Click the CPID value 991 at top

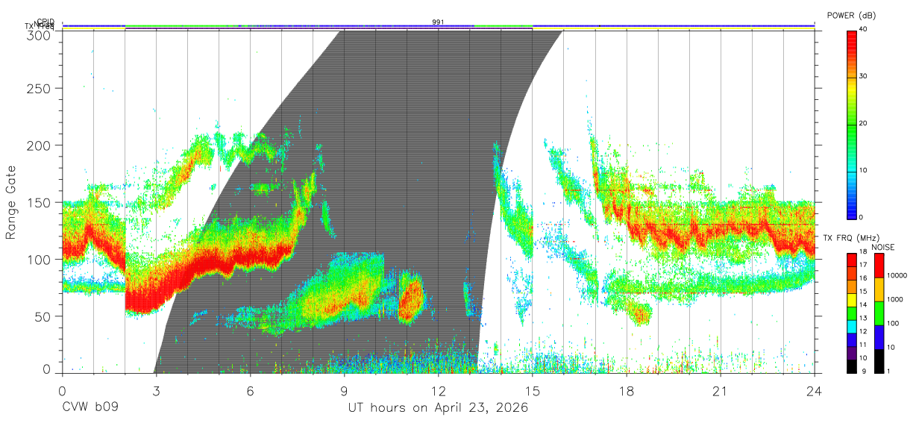pyautogui.click(x=438, y=22)
